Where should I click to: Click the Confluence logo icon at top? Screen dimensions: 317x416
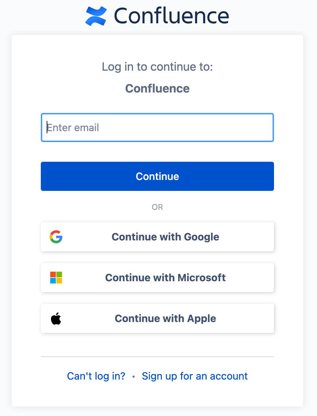click(96, 16)
